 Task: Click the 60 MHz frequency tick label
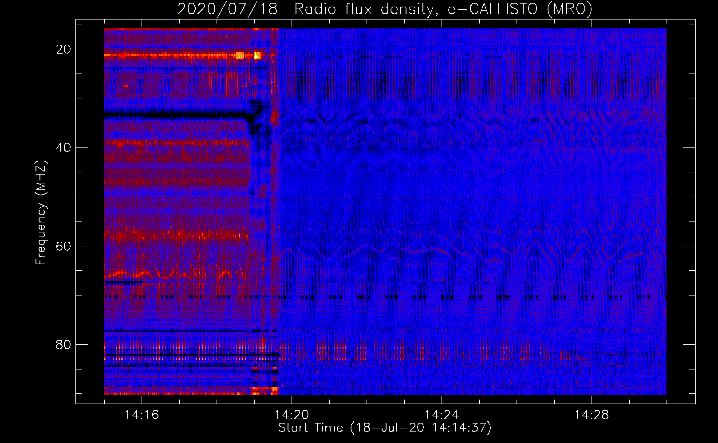point(63,246)
